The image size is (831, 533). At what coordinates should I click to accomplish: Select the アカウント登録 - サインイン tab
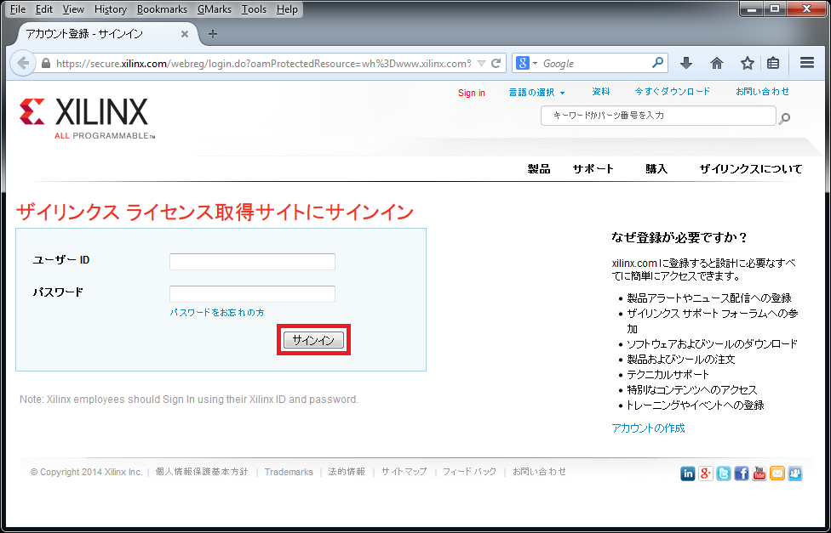pyautogui.click(x=106, y=34)
